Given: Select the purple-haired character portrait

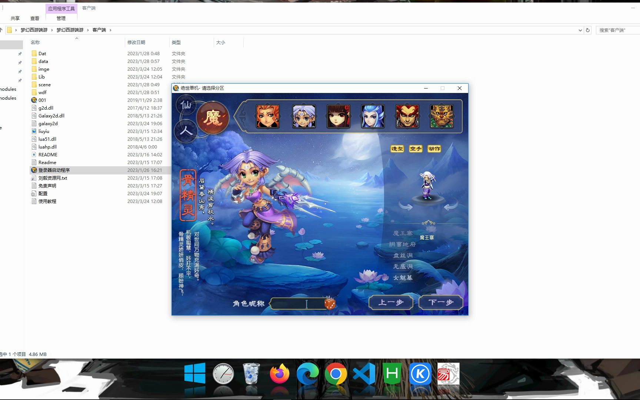Looking at the screenshot, I should click(x=304, y=116).
